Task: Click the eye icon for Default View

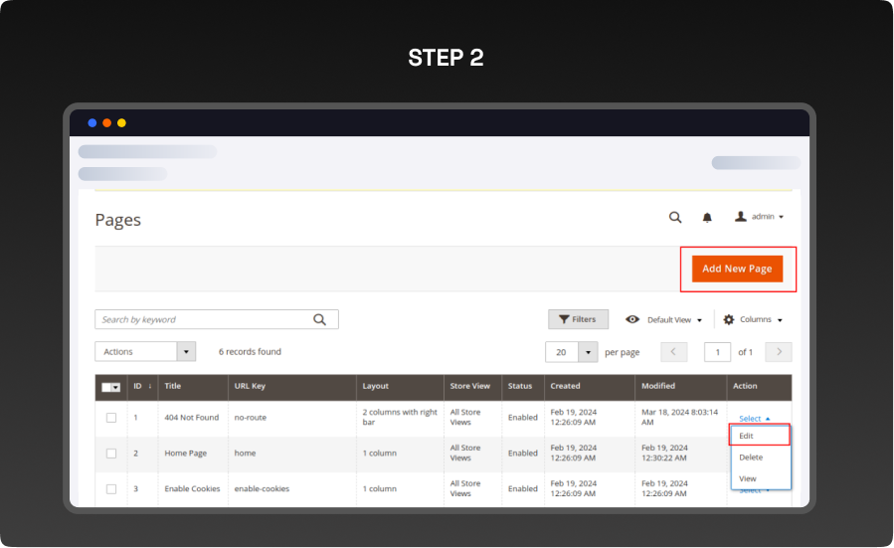Action: click(632, 319)
